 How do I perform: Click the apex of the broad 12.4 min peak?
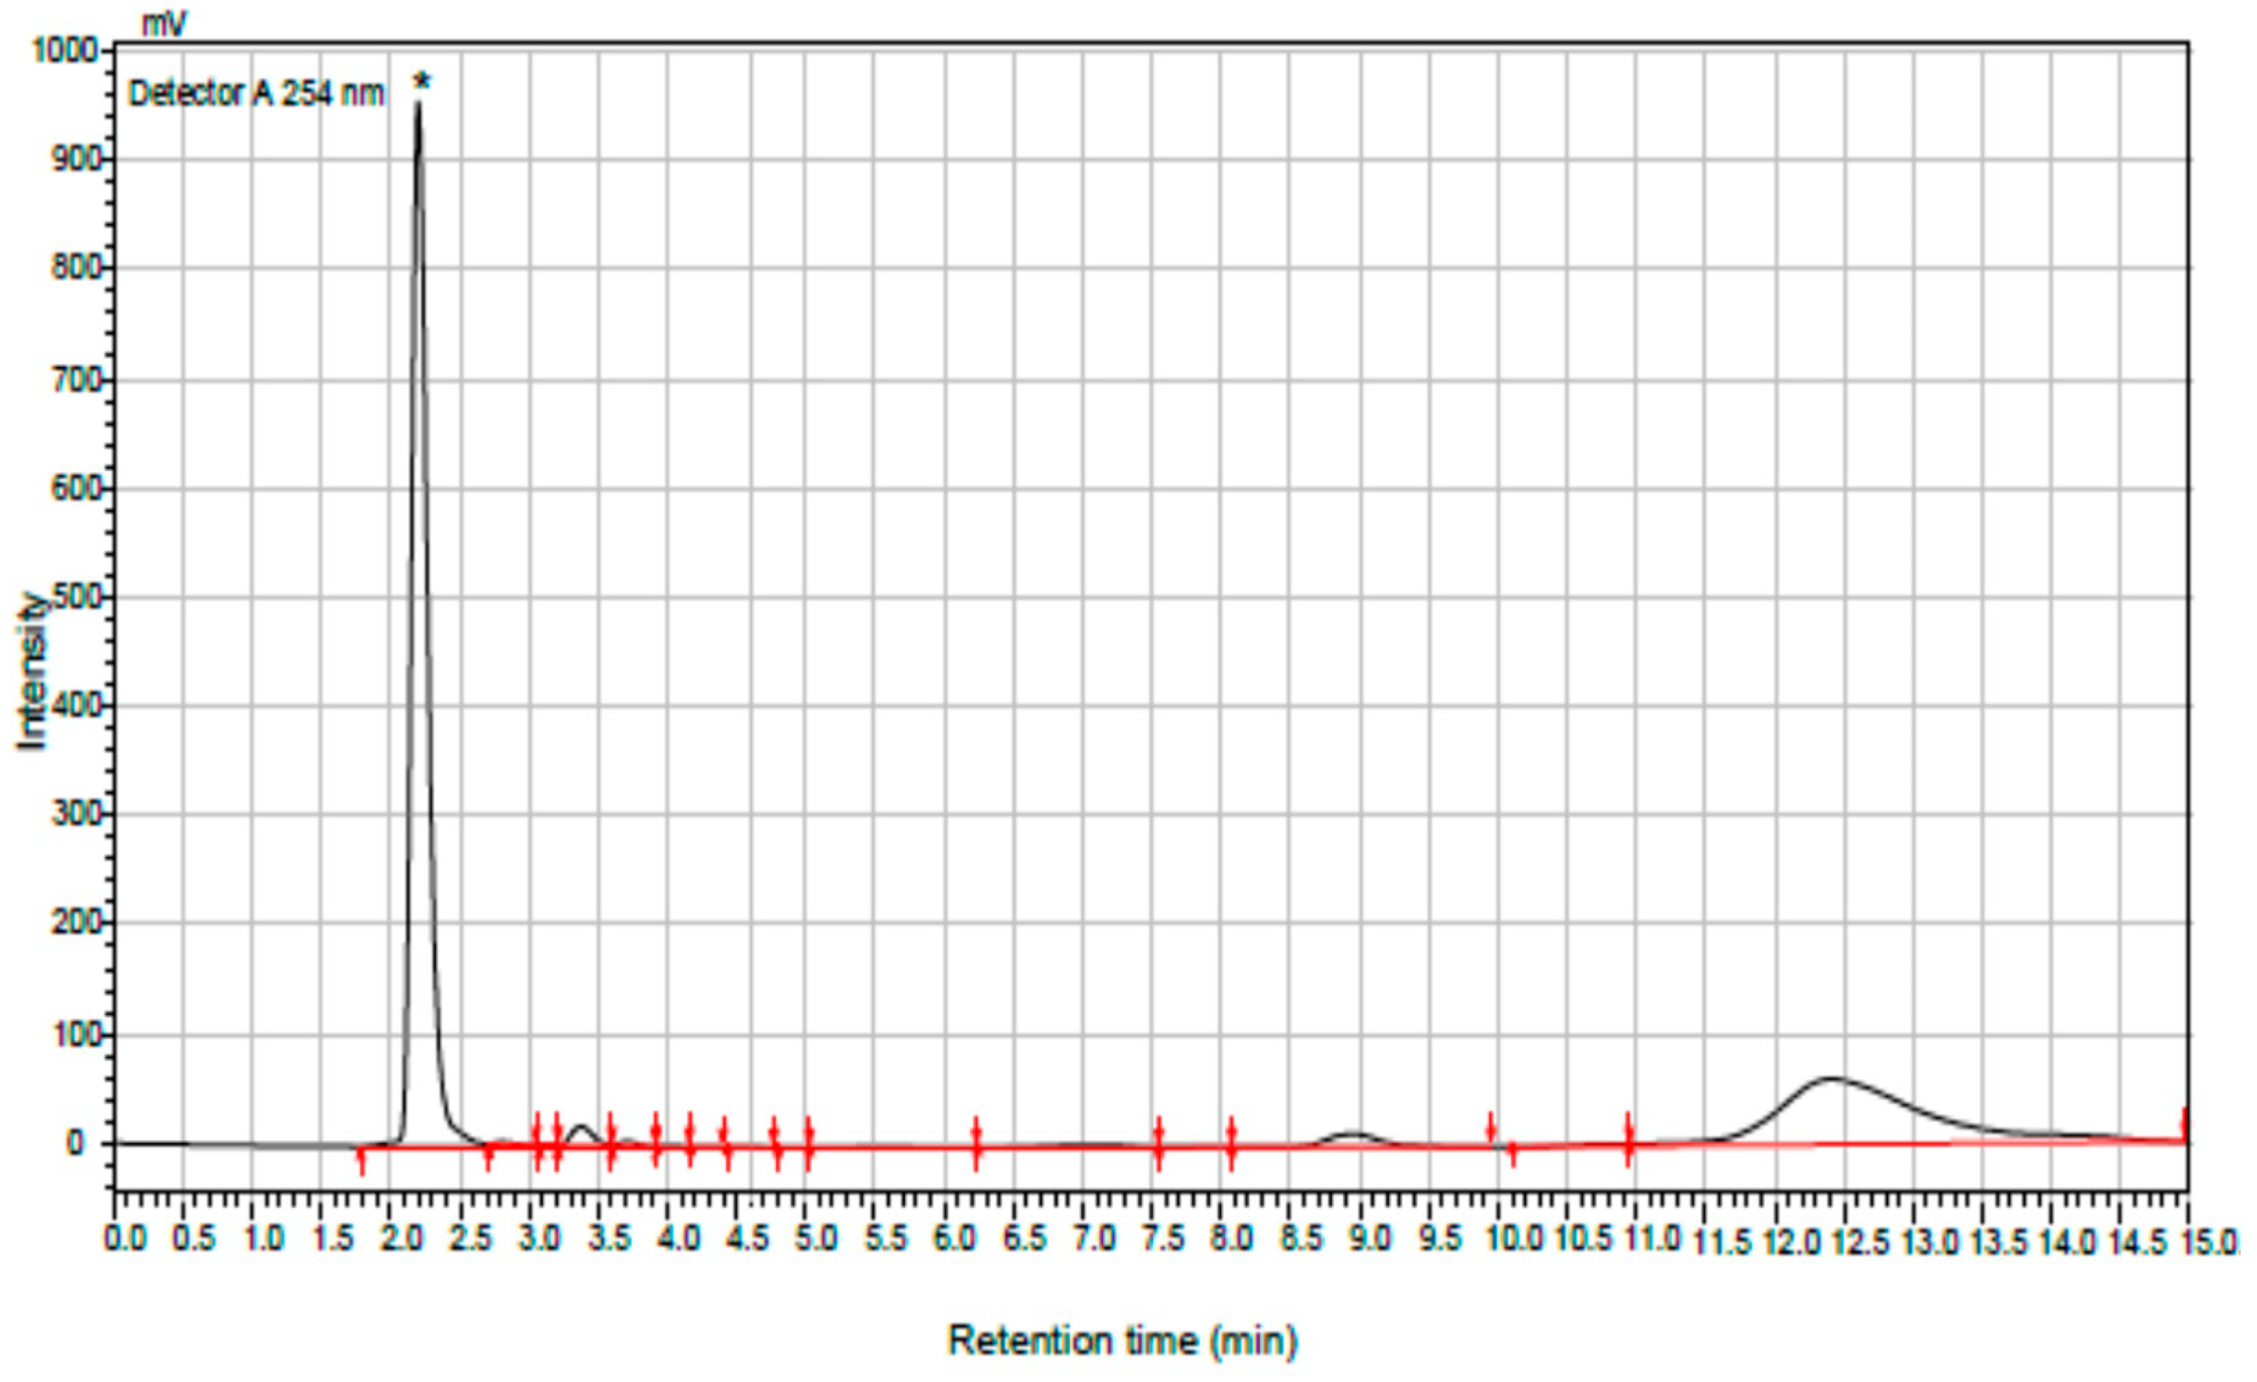[x=1832, y=1079]
